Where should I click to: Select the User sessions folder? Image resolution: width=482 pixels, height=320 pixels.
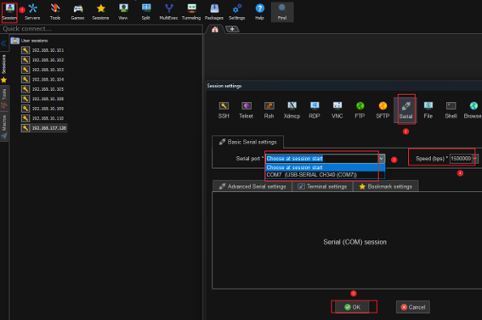[30, 41]
